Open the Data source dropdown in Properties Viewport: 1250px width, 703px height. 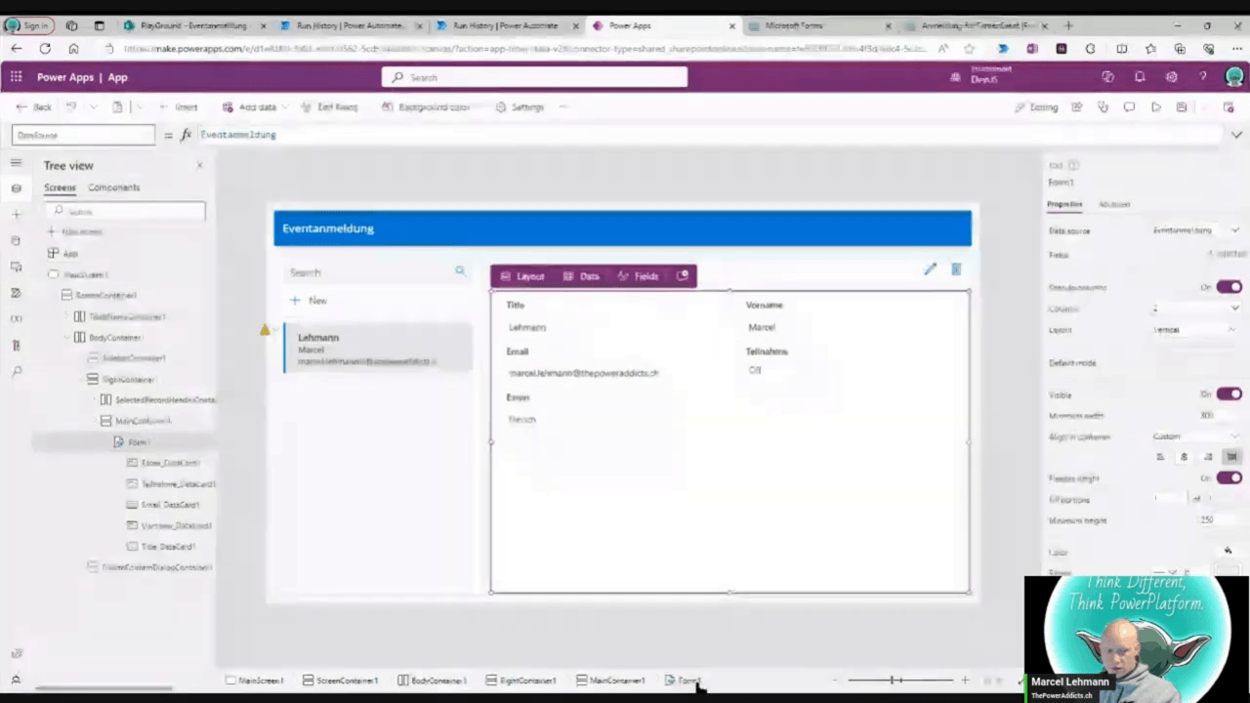1195,230
